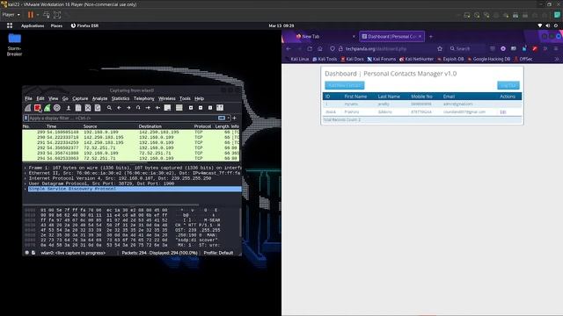Viewport: 563px width, 316px height.
Task: Toggle auto-scroll during live capture
Action: pos(167,108)
